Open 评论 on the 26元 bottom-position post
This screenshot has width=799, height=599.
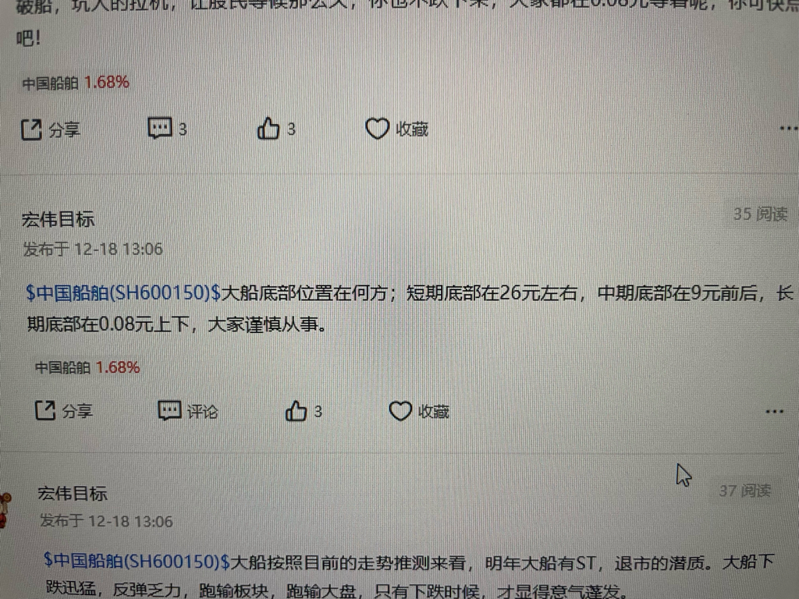pyautogui.click(x=188, y=410)
